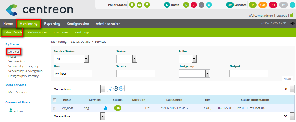Click the cyan services pending badge

tap(292, 5)
